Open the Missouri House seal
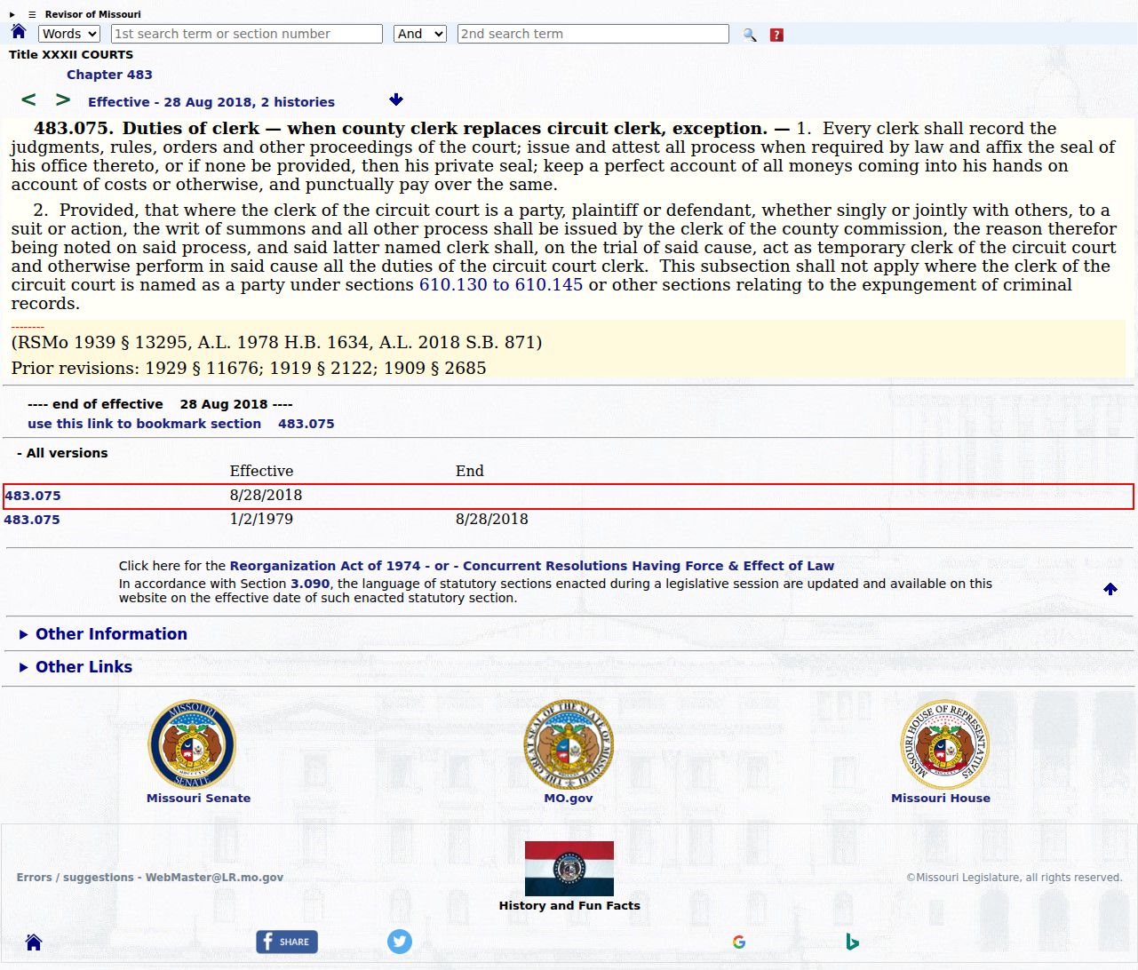The height and width of the screenshot is (970, 1138). [945, 743]
